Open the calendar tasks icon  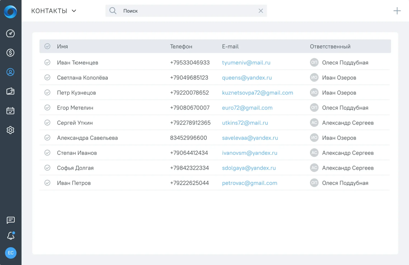point(11,111)
